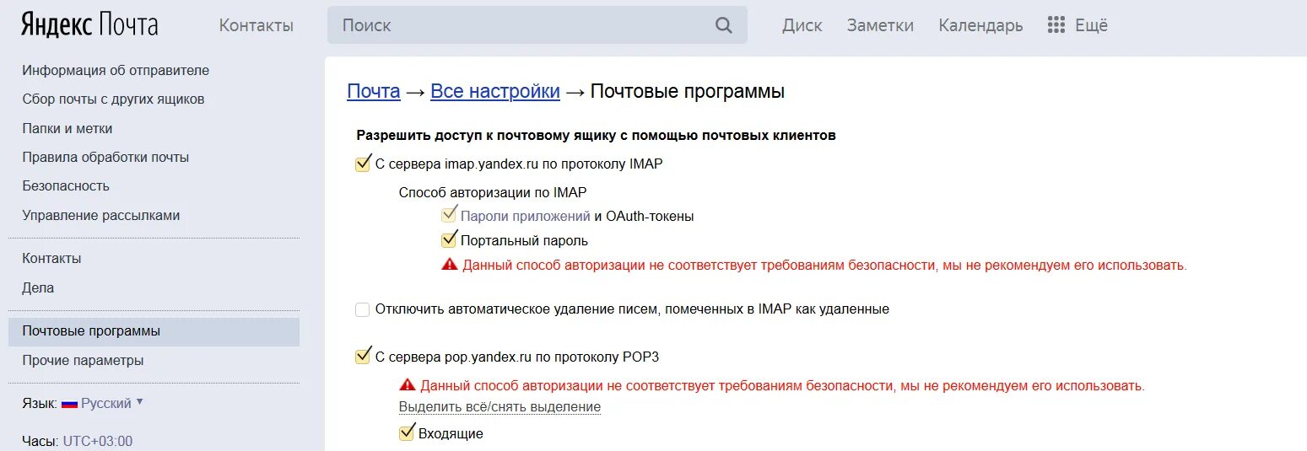Click the Почтовые программы breadcrumb title
The image size is (1307, 451).
pos(687,91)
